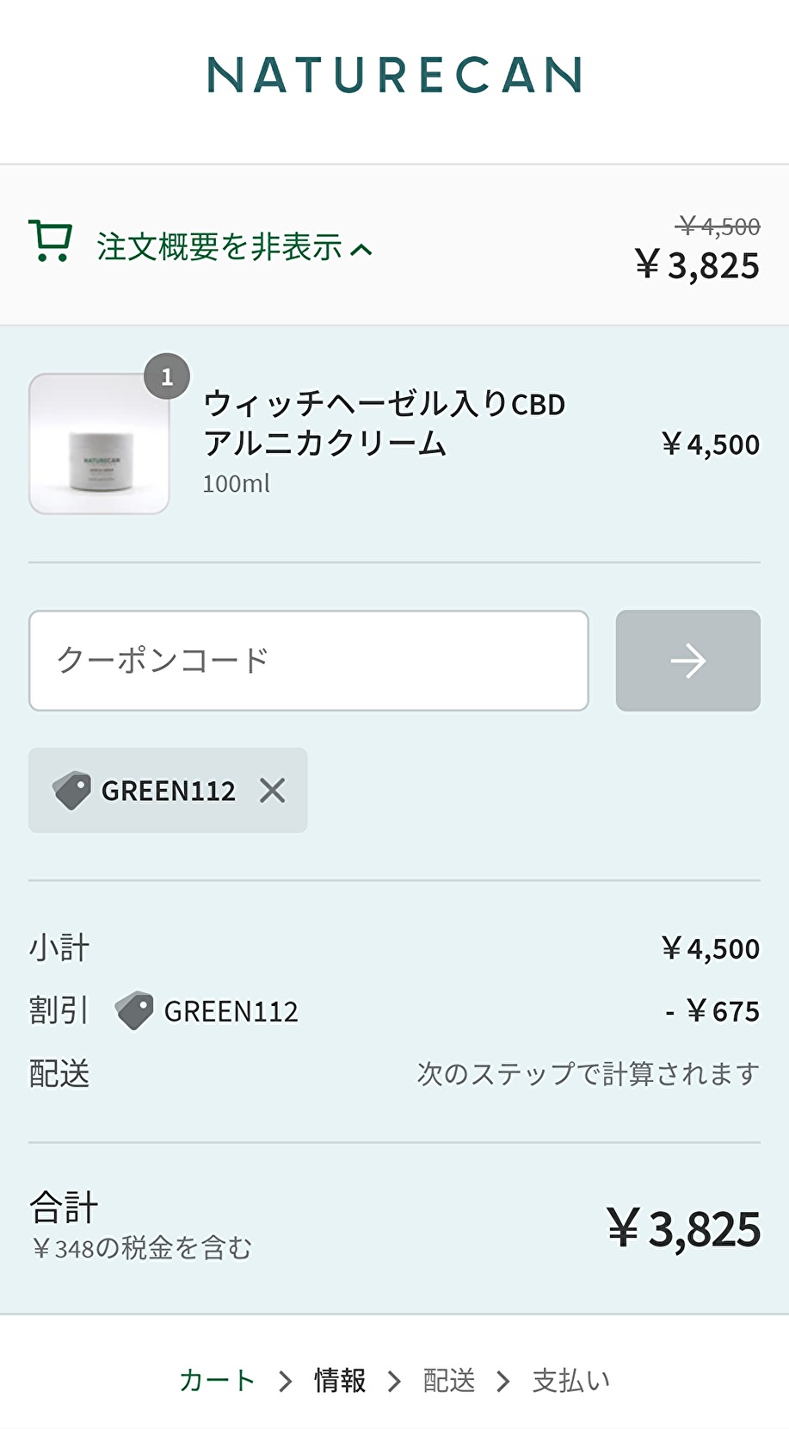Click 注文概要を非表示 toggle text
789x1429 pixels.
[219, 247]
